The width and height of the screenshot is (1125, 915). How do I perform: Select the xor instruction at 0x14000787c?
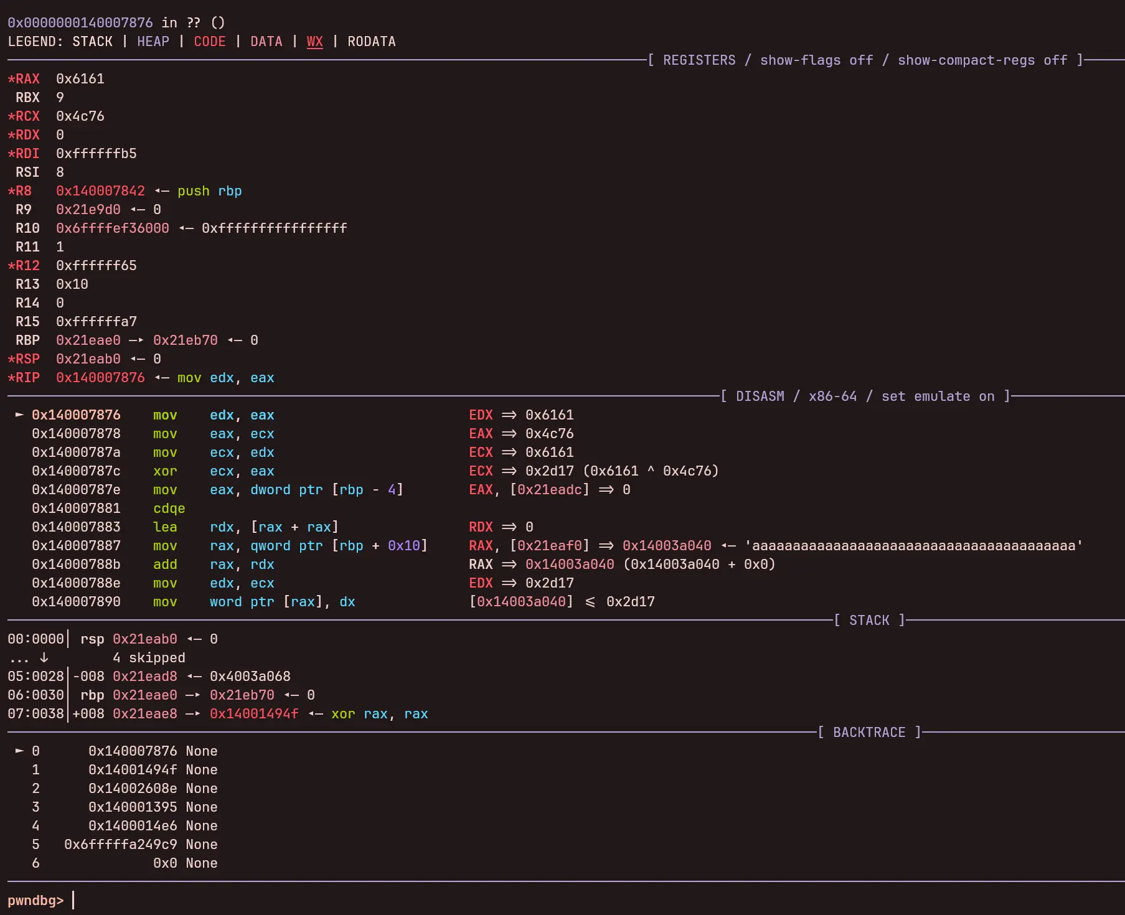(165, 471)
